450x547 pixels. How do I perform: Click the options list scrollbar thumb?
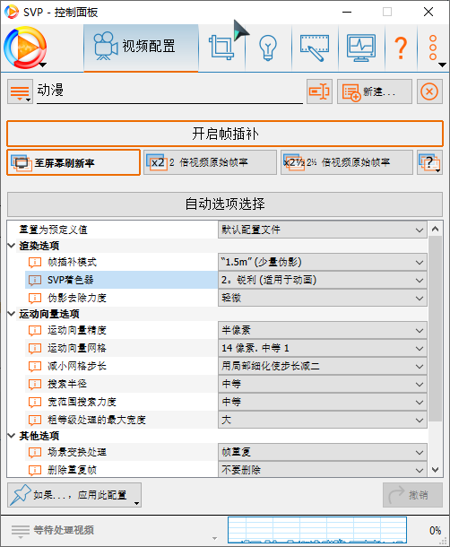(x=435, y=328)
